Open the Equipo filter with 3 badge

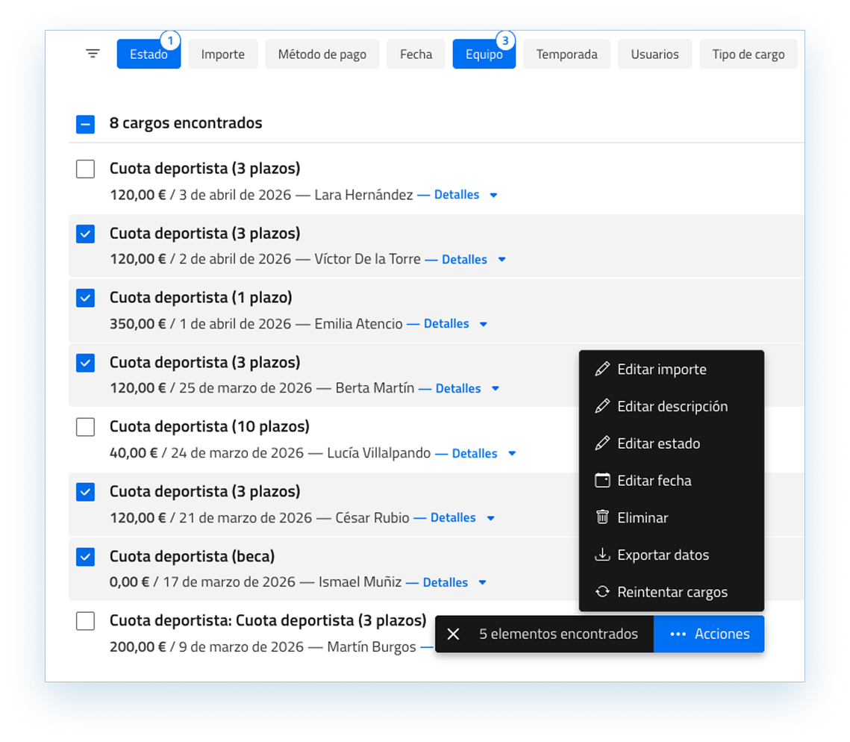tap(484, 54)
